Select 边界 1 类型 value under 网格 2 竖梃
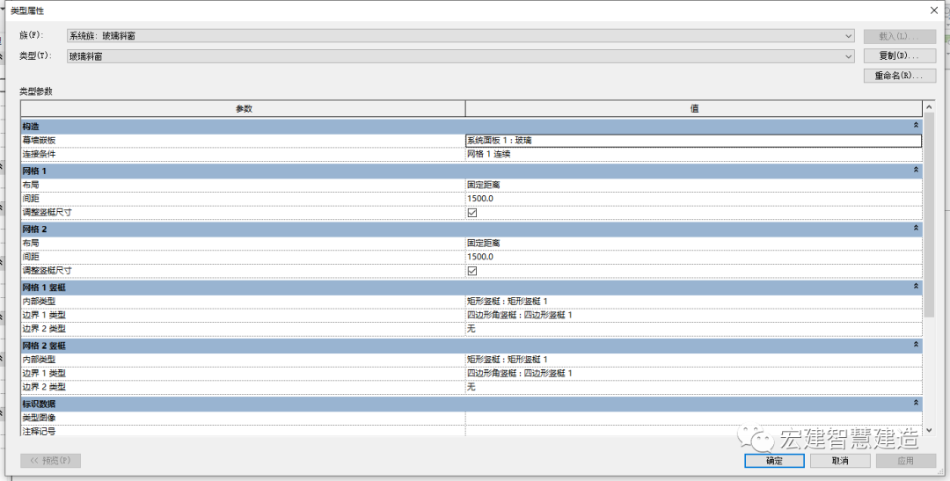The image size is (950, 481). (x=694, y=373)
